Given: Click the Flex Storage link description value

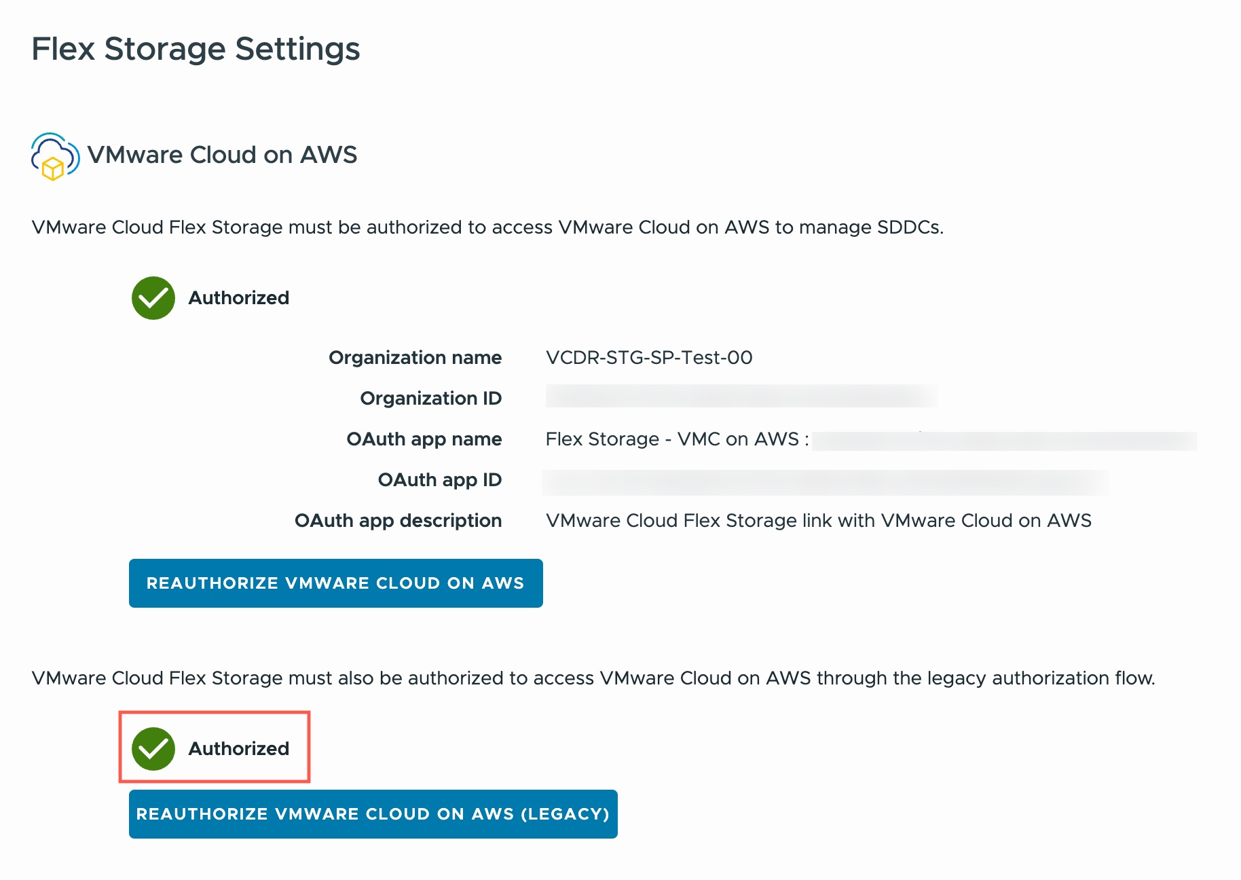Looking at the screenshot, I should point(819,521).
